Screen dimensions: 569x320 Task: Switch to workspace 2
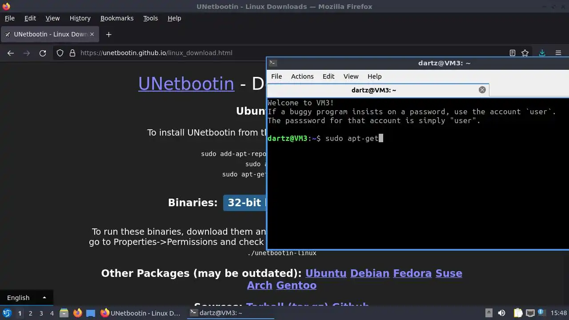(x=30, y=313)
